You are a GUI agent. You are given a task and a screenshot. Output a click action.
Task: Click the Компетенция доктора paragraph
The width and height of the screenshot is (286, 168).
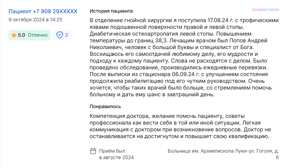click(x=180, y=126)
